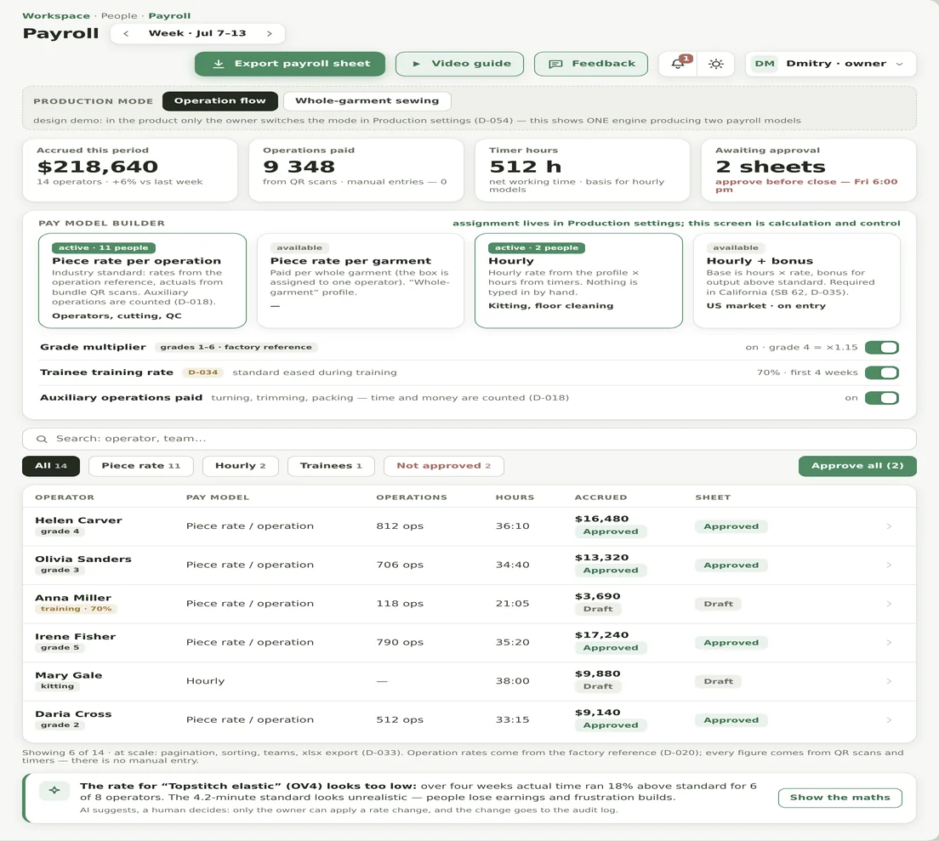
Task: Click Helen Carver's Approved sheet badge
Action: 731,526
